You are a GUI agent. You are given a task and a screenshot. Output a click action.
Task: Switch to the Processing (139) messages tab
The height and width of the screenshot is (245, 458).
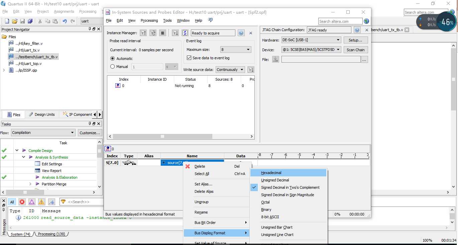[x=51, y=234]
